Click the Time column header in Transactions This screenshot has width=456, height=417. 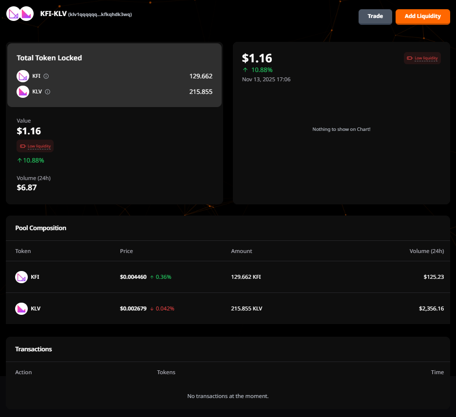tap(437, 372)
